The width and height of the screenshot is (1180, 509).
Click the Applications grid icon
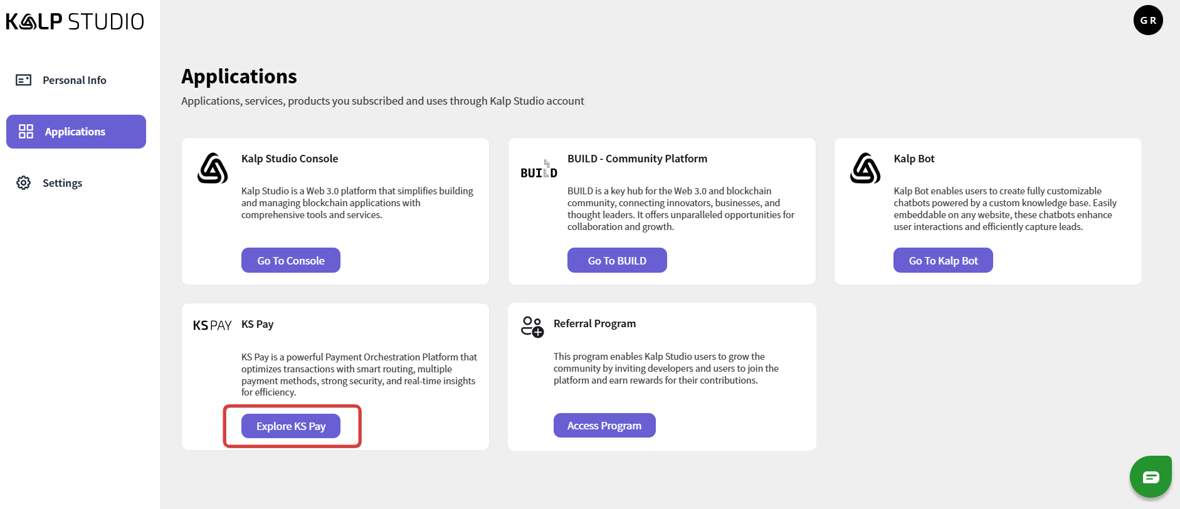pyautogui.click(x=26, y=132)
